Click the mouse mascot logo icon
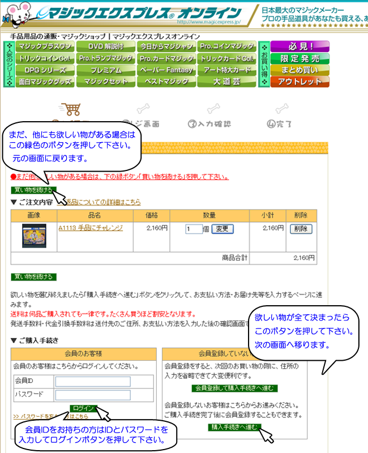Viewport: 368px width, 453px height. tap(17, 14)
